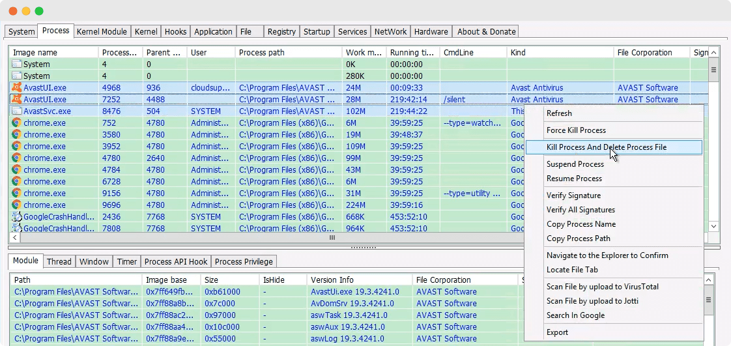
Task: Sort by the Image name column header
Action: [x=53, y=53]
